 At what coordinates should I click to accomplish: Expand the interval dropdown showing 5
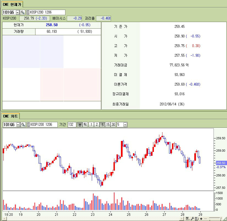(x=125, y=125)
